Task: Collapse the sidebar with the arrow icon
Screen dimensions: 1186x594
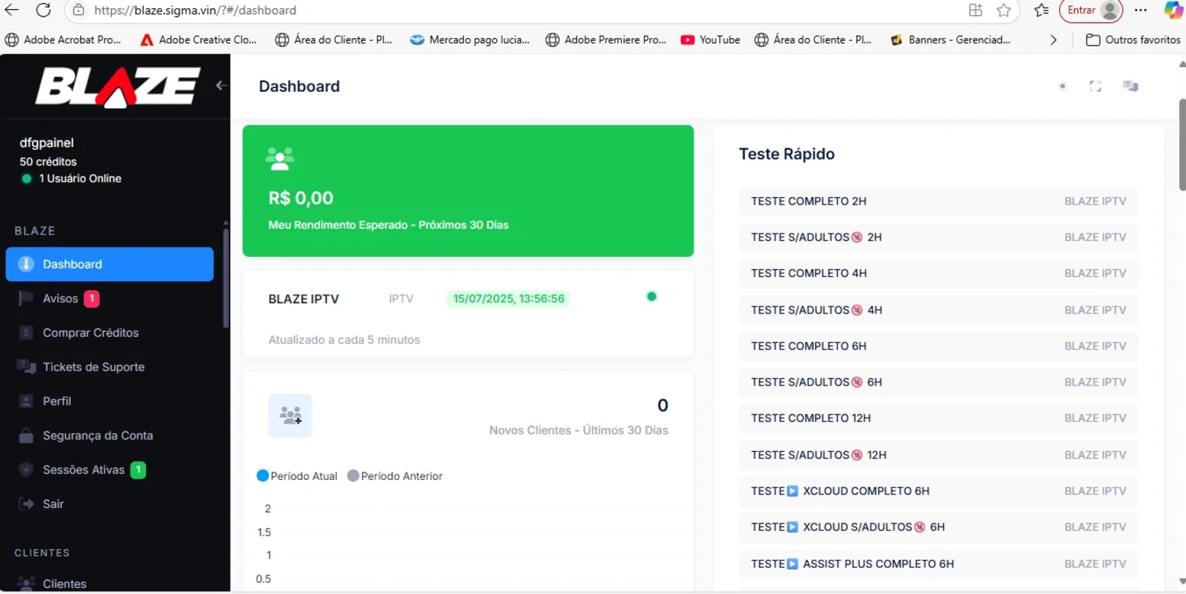Action: (220, 85)
